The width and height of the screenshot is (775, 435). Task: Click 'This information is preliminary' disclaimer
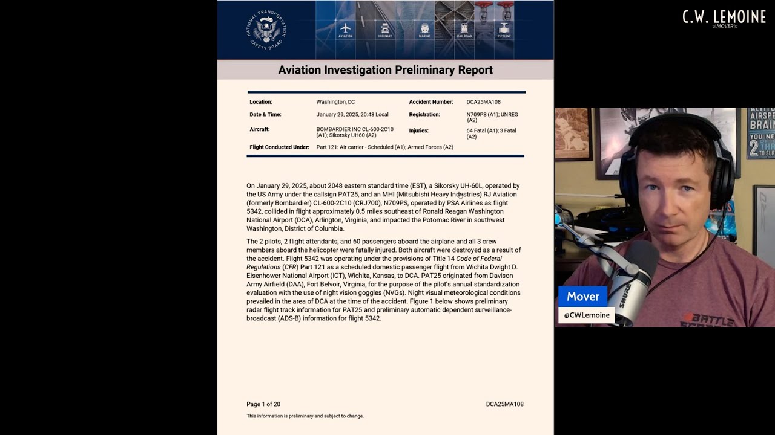(x=305, y=416)
